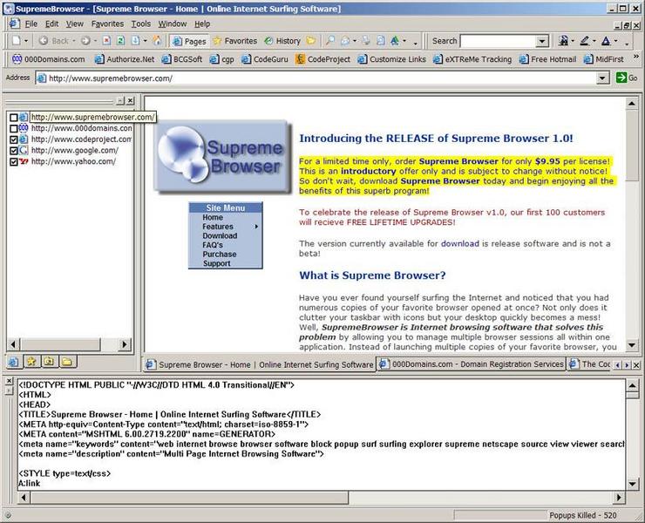
Task: Click inside the Search text box
Action: (x=499, y=41)
